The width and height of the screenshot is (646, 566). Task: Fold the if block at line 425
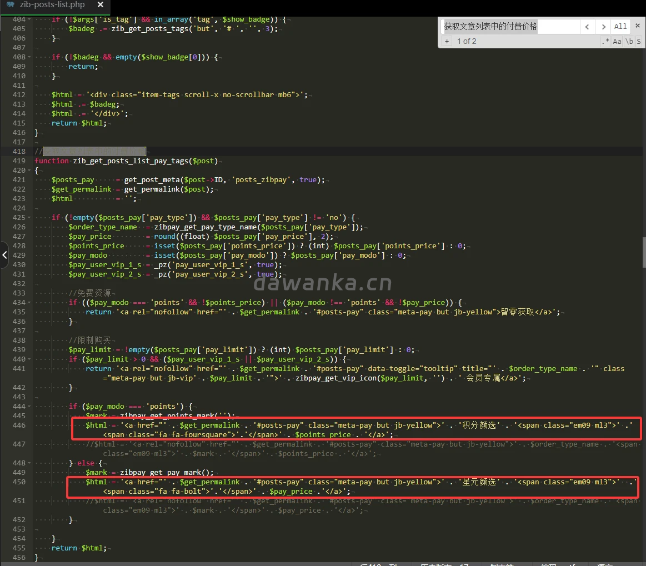tap(29, 218)
